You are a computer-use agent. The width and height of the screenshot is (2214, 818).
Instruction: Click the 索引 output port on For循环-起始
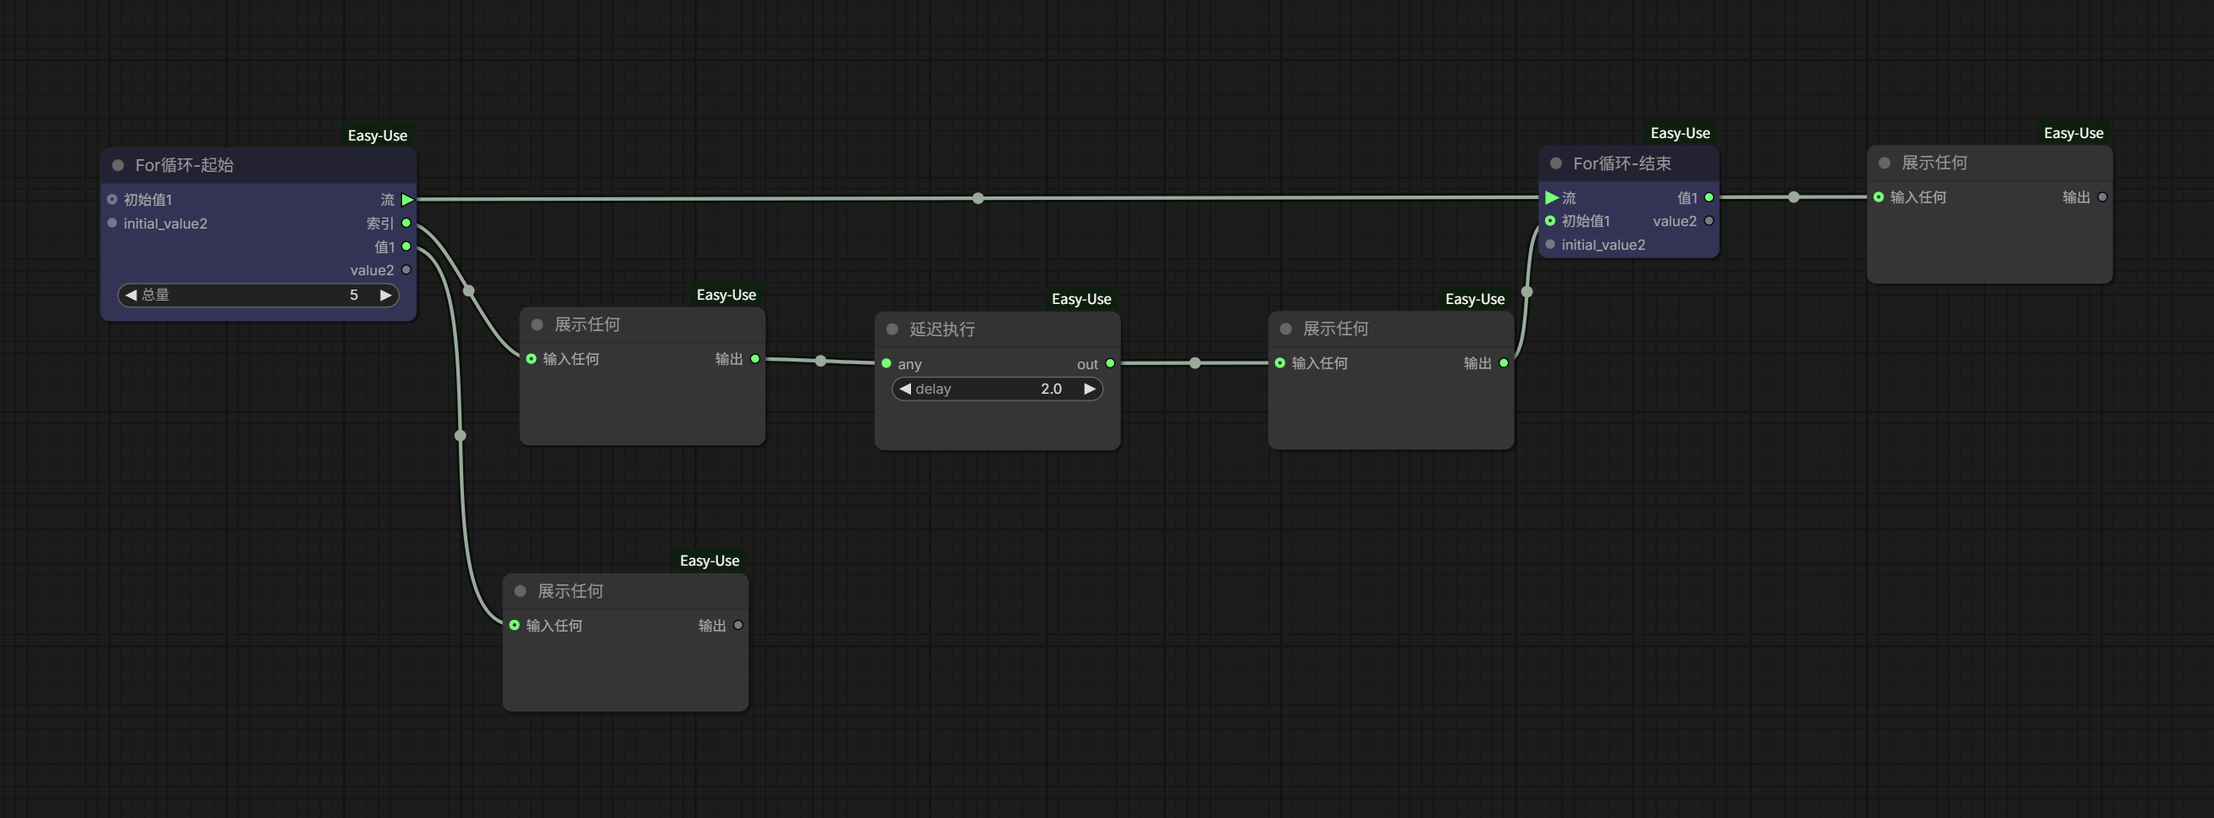tap(406, 224)
